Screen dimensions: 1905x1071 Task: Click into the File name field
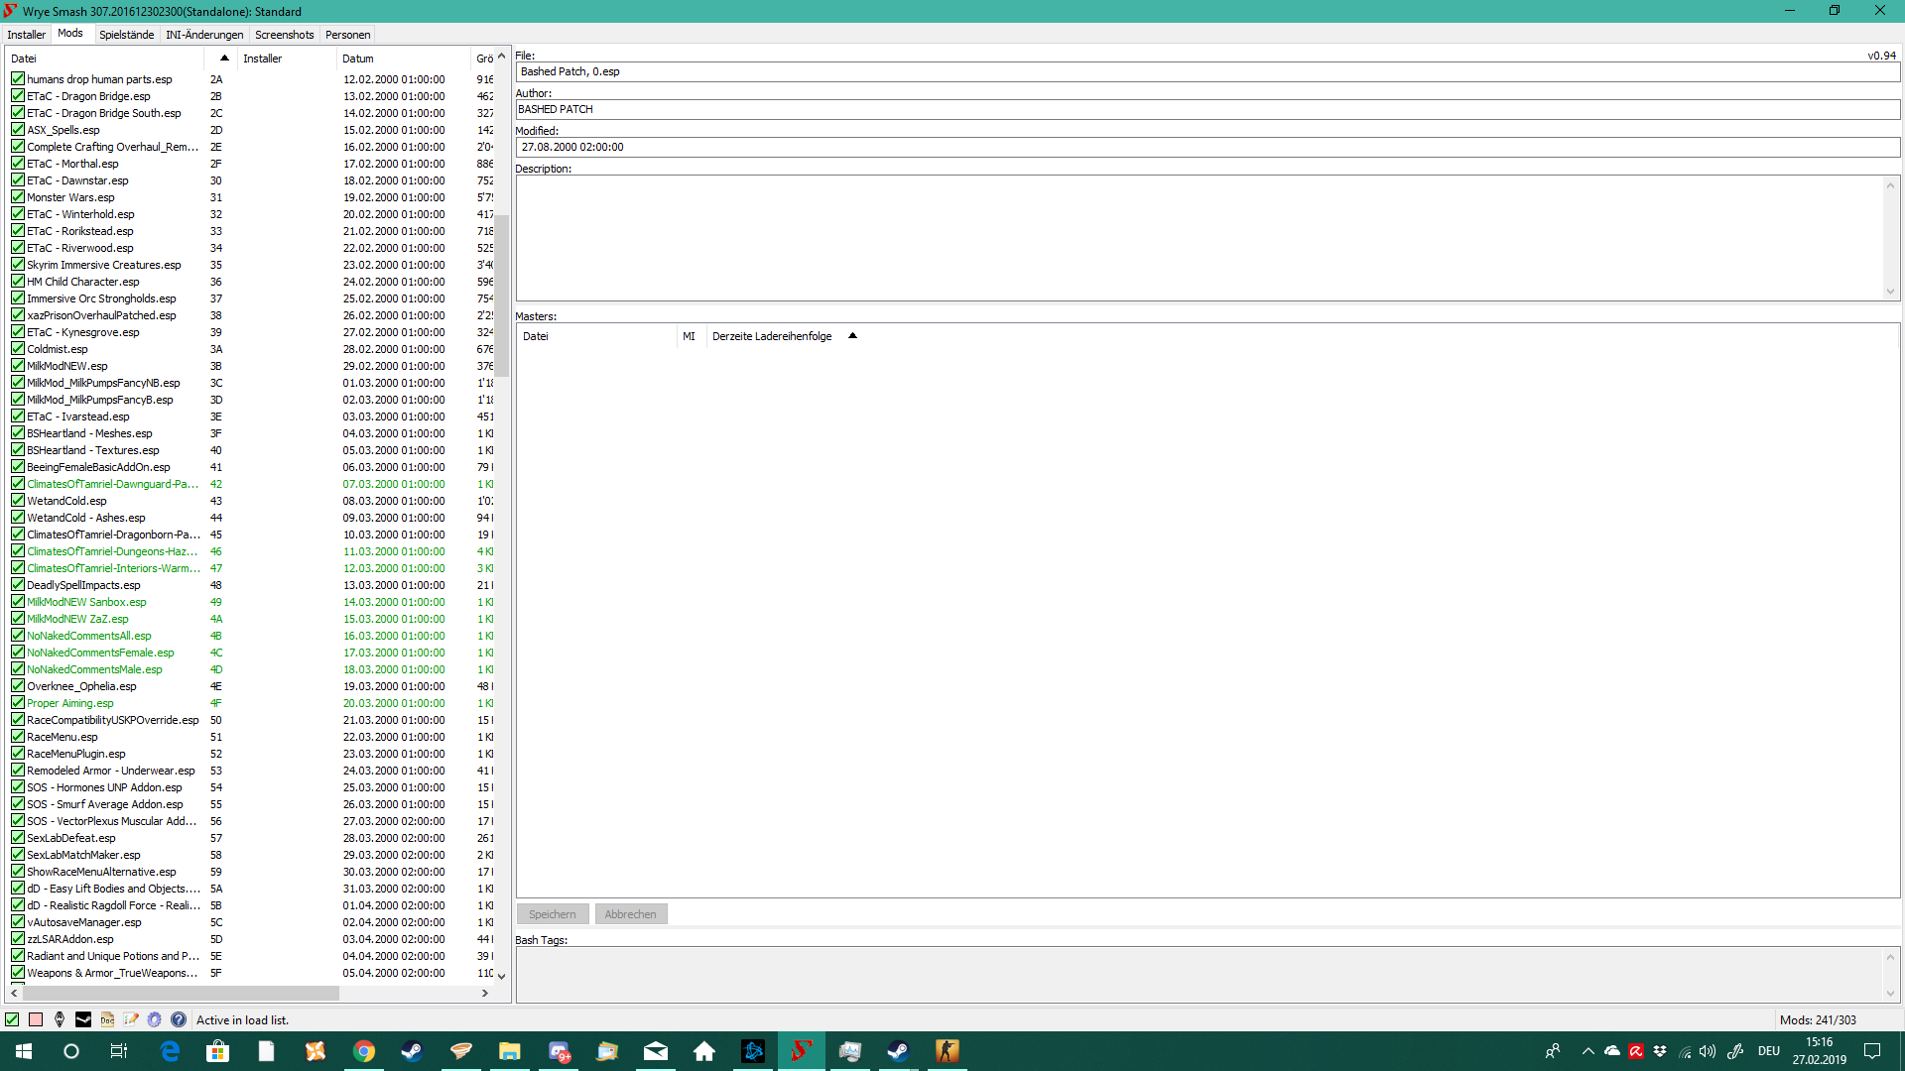coord(1207,71)
